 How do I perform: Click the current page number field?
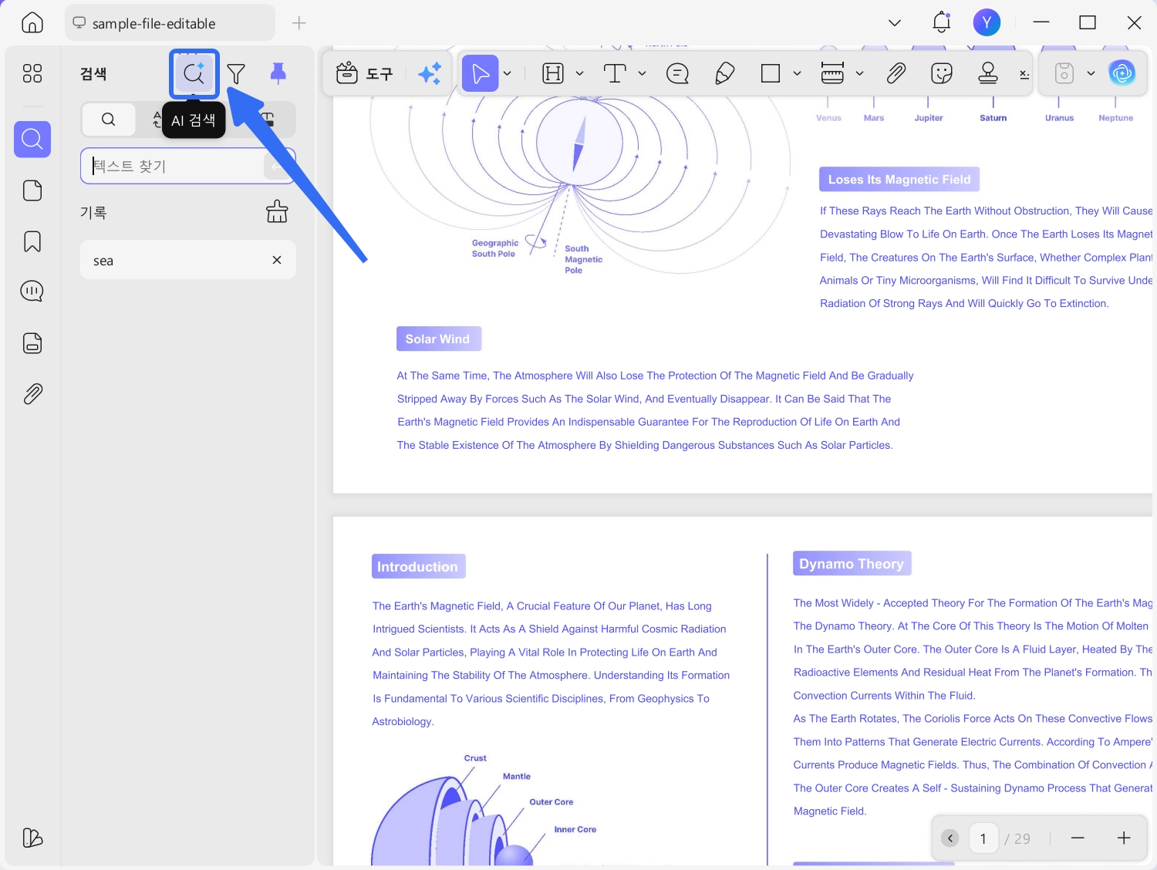point(983,838)
